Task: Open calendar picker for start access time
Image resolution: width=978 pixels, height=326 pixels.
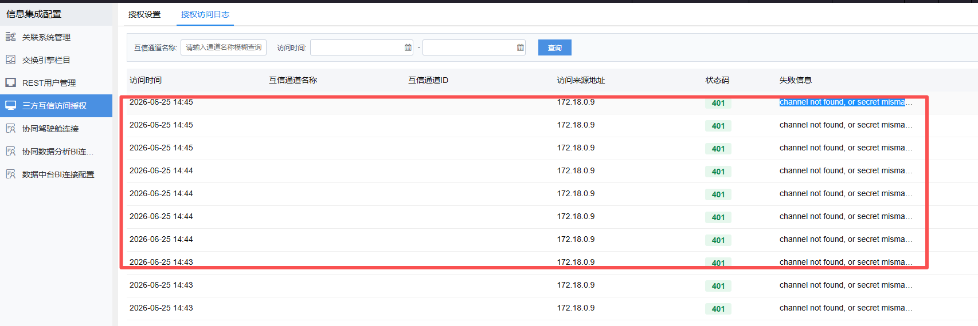Action: (408, 47)
